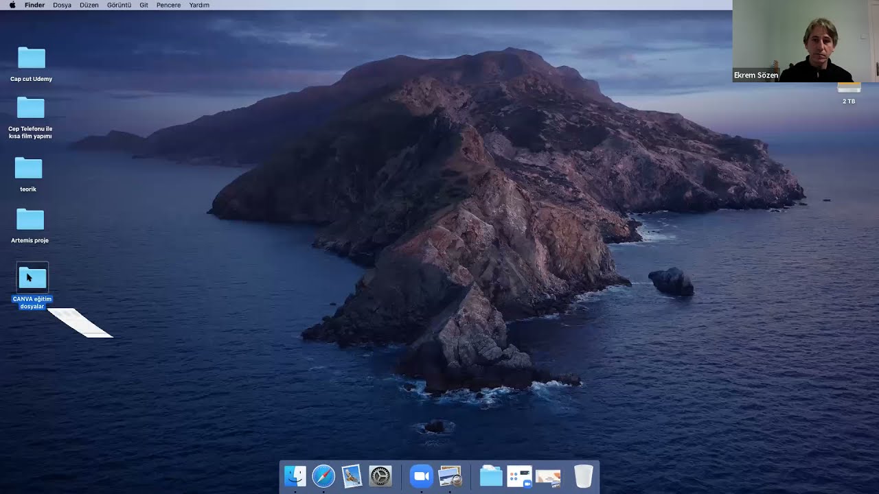Open the Trash in the Dock
The width and height of the screenshot is (879, 494).
click(583, 476)
